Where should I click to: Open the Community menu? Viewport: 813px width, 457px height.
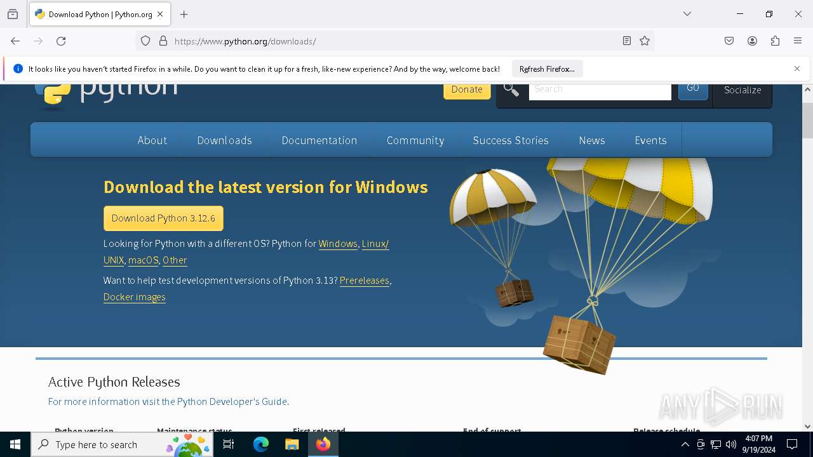(415, 140)
